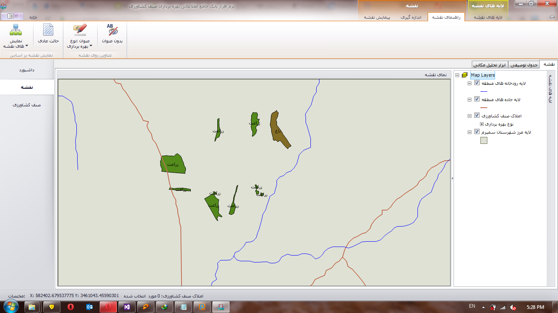558x313 pixels.
Task: Click the layers panel collapse arrow handle
Action: pos(452,178)
